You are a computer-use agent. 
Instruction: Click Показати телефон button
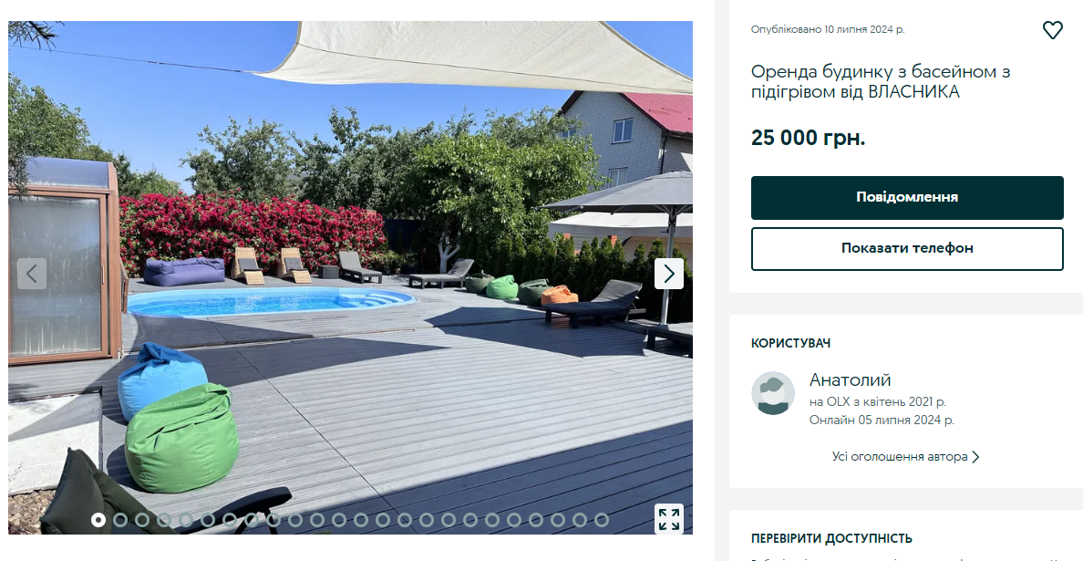click(x=907, y=249)
